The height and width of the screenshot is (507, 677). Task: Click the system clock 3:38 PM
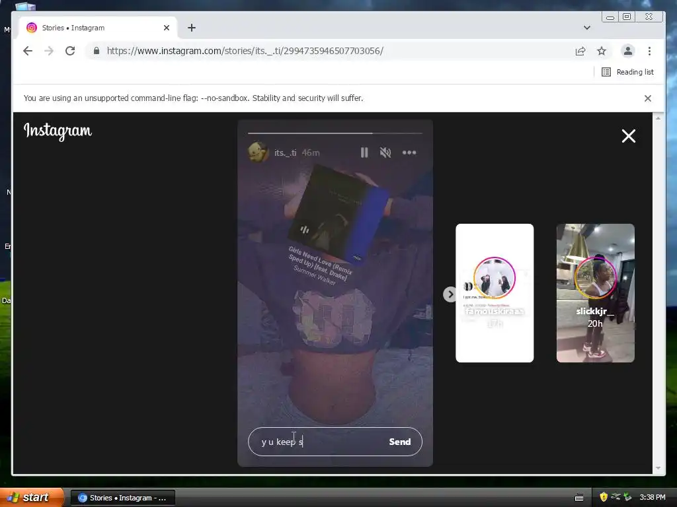tap(653, 497)
